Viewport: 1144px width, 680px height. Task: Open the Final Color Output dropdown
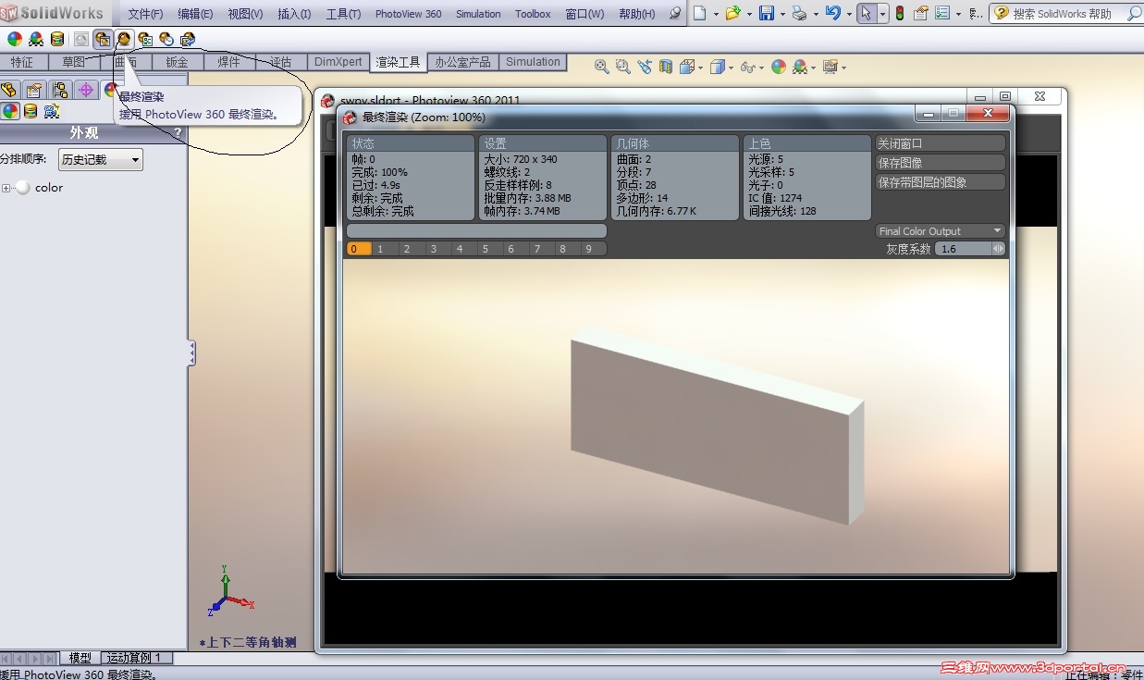point(941,230)
